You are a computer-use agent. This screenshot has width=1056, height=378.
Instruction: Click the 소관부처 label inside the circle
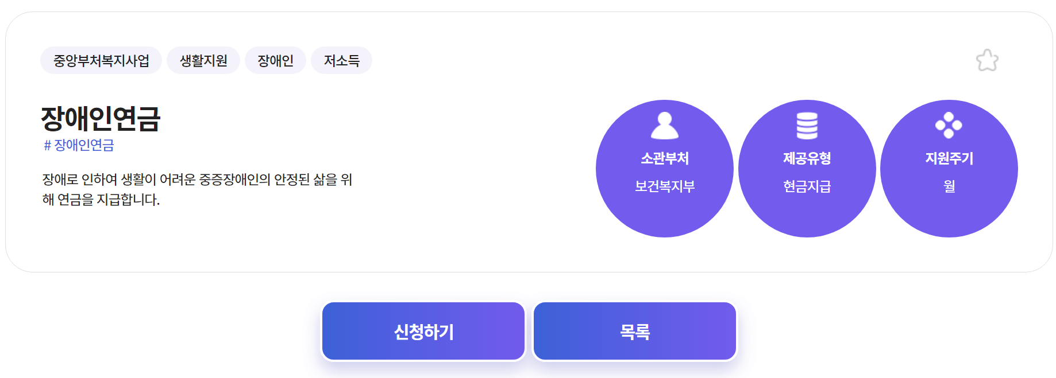pyautogui.click(x=665, y=159)
